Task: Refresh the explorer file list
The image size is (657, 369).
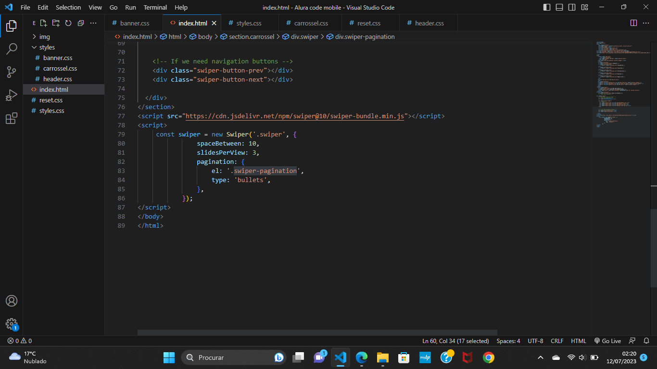Action: click(68, 23)
